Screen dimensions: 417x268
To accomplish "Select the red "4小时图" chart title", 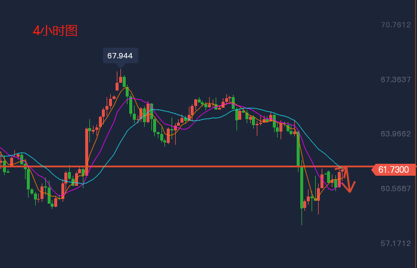I will [x=55, y=30].
